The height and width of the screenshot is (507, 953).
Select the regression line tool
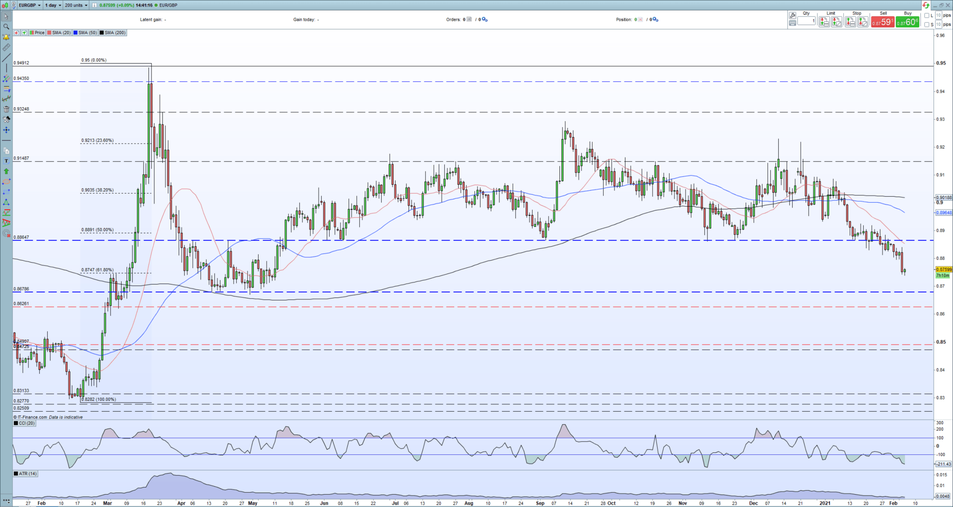point(6,99)
